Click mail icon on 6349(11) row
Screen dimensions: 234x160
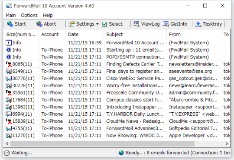[x=9, y=71]
